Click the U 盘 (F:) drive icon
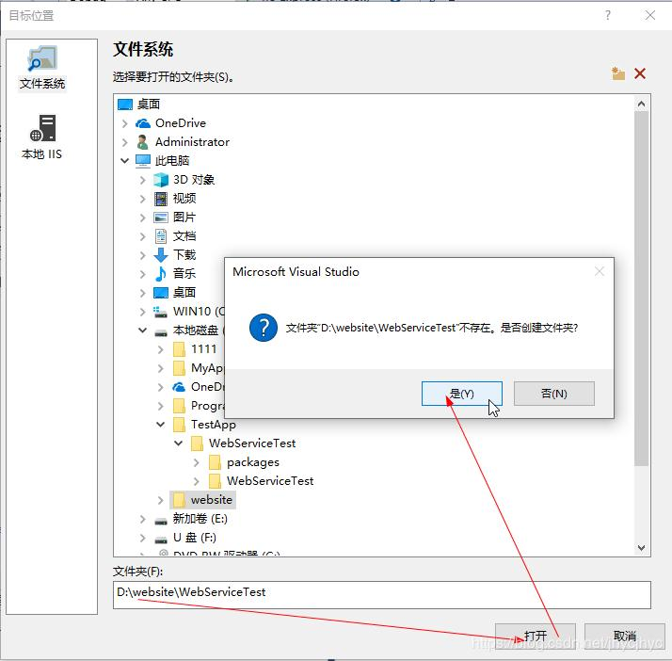 [x=161, y=540]
